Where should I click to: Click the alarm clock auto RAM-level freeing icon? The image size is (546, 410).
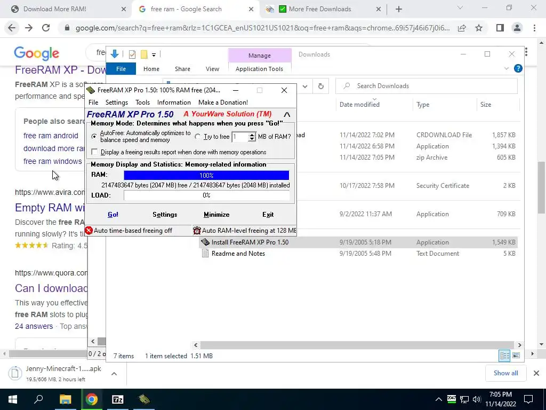(197, 231)
